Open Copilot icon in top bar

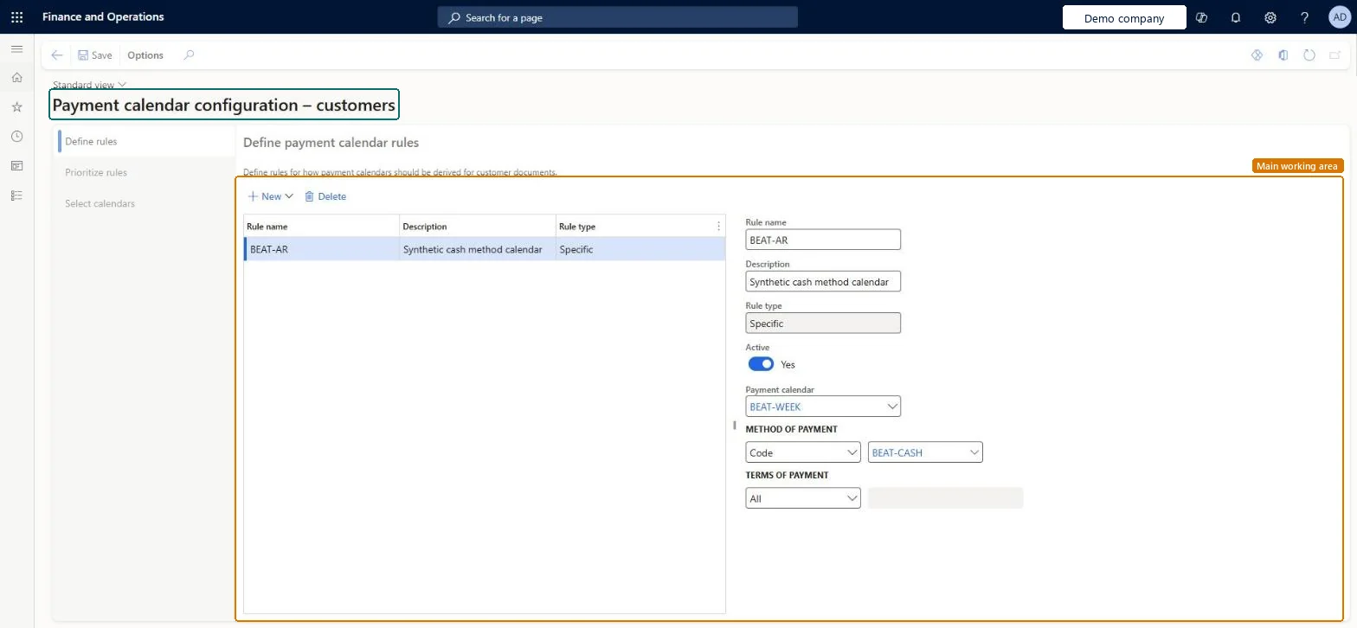1201,17
